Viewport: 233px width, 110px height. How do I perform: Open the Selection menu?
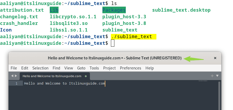tap(40, 68)
